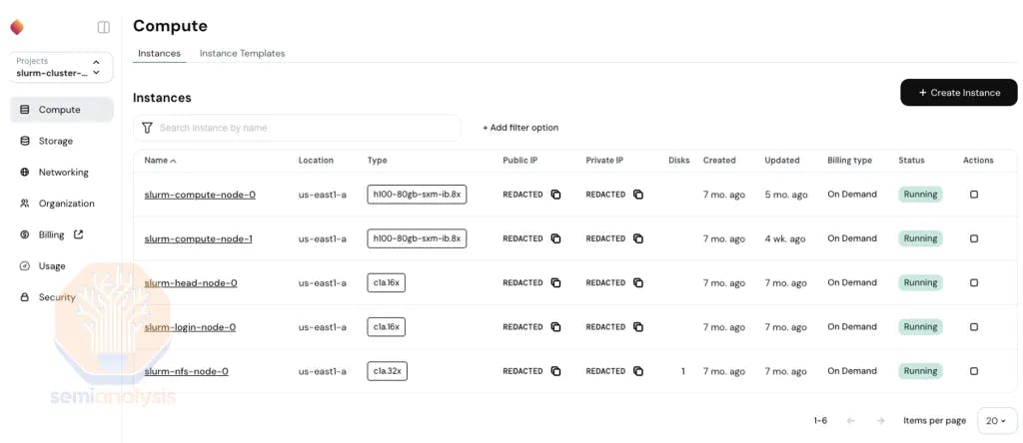
Task: Toggle actions checkbox for slurm-nfs-node-0
Action: point(974,371)
